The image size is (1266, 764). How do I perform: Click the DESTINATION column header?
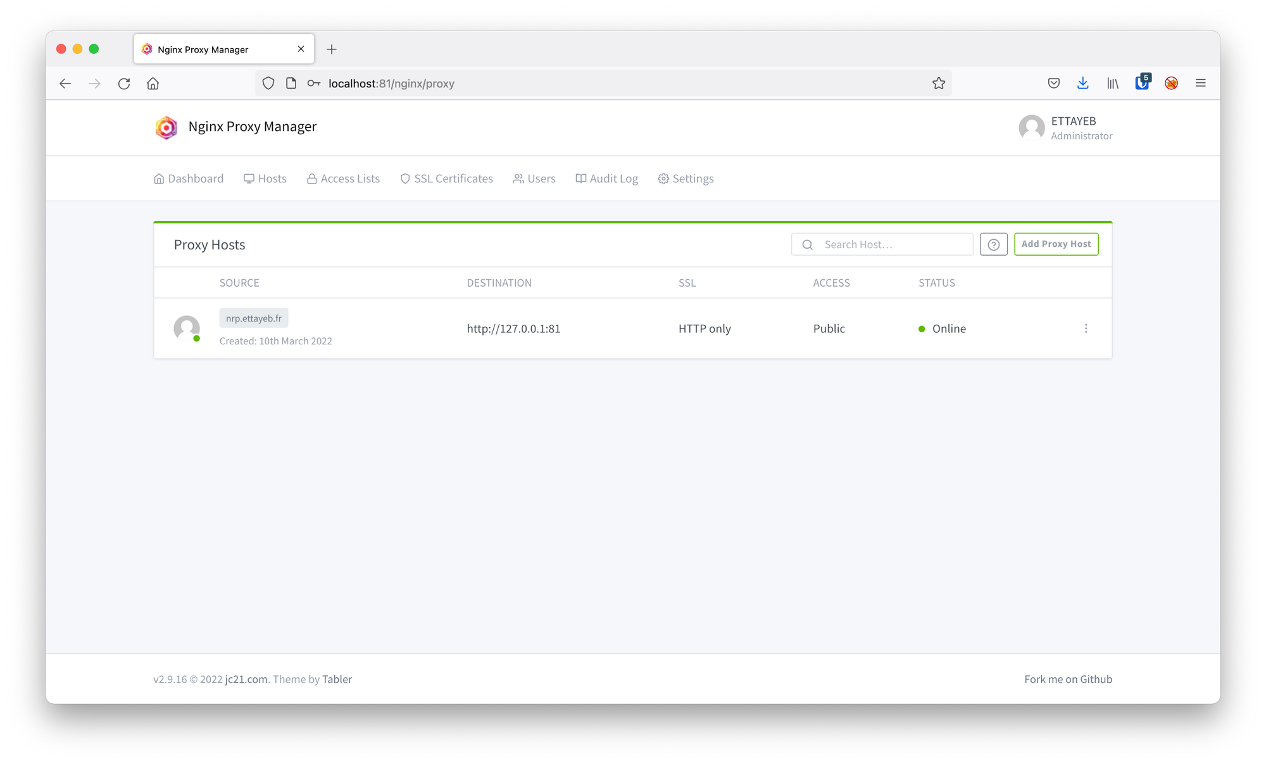(x=499, y=283)
